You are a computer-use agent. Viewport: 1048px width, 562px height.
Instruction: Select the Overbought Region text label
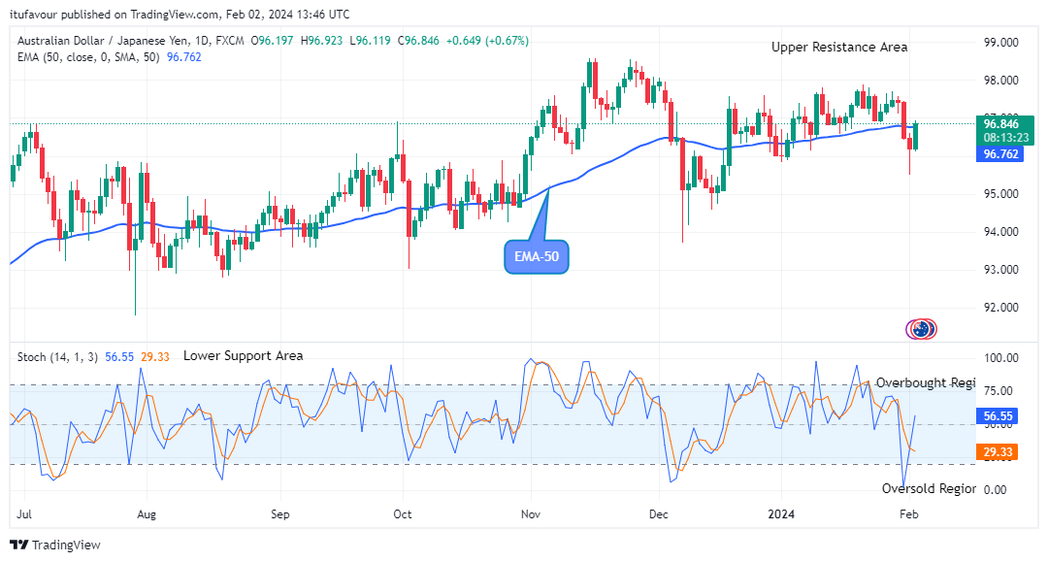[925, 382]
